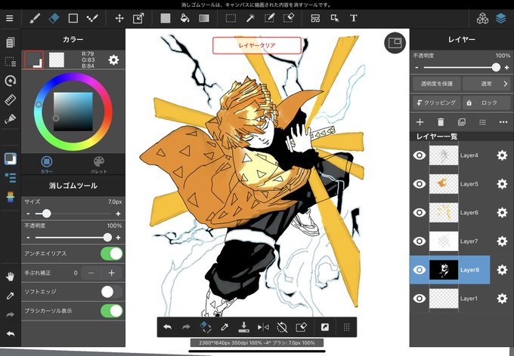Select the selection pen tool

click(269, 18)
